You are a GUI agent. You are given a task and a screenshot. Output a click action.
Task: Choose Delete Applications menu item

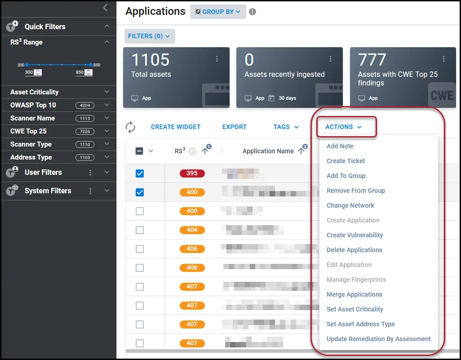pos(355,250)
